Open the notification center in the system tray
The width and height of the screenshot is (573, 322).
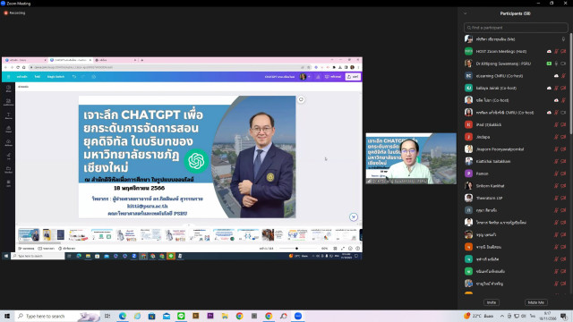[x=564, y=316]
